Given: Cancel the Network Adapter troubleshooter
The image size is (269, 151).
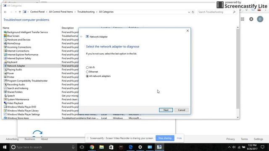Looking at the screenshot, I should click(x=181, y=110).
